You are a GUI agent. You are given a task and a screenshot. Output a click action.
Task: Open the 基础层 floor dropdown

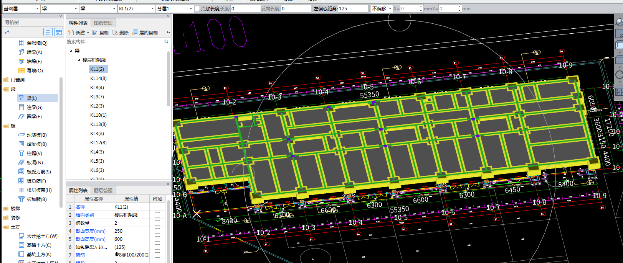(x=21, y=8)
